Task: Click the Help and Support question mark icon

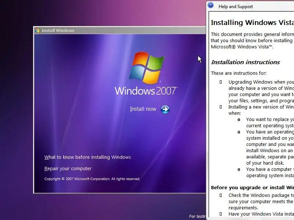Action: [211, 5]
